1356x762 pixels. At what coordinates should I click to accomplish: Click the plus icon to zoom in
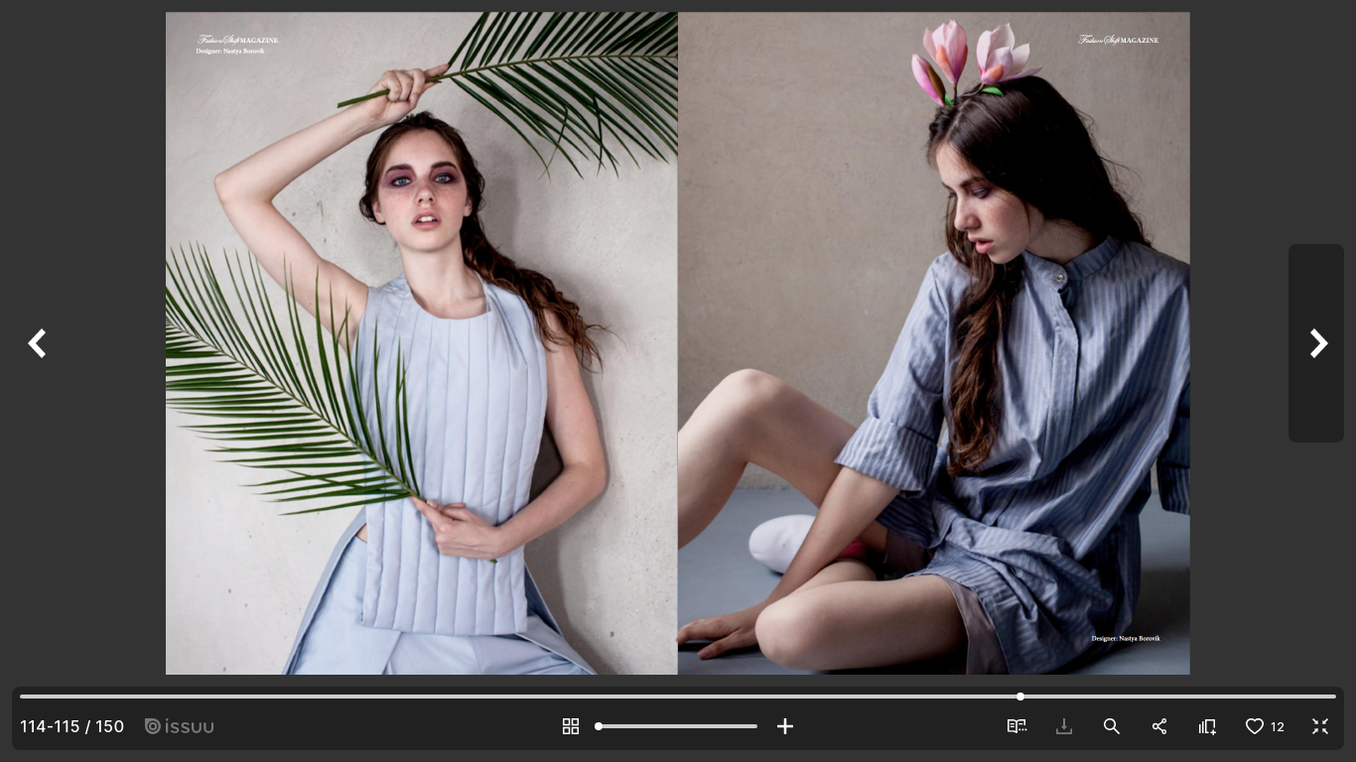point(785,726)
